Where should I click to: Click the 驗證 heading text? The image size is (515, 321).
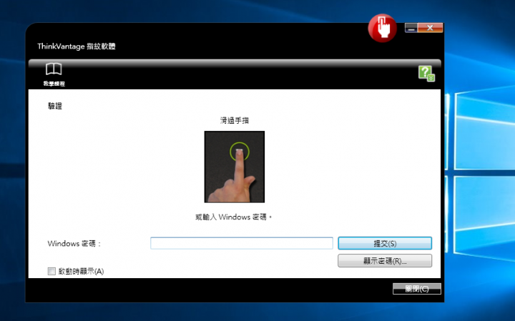pos(55,106)
